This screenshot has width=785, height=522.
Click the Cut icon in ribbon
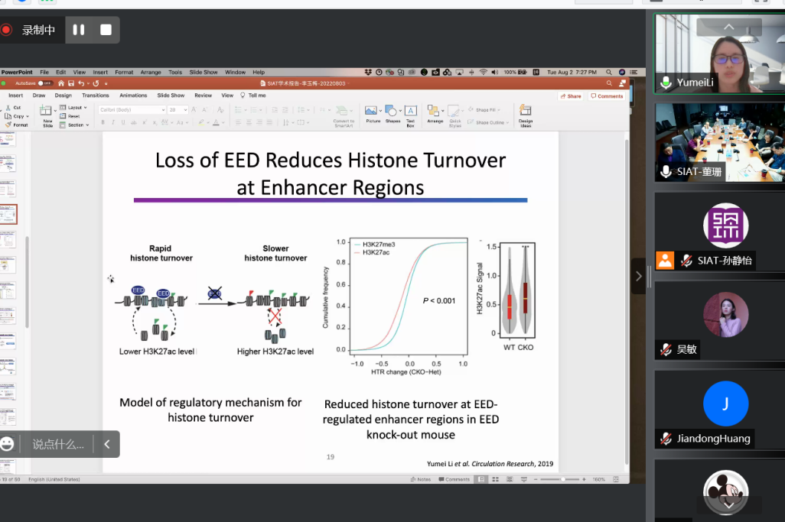click(8, 108)
